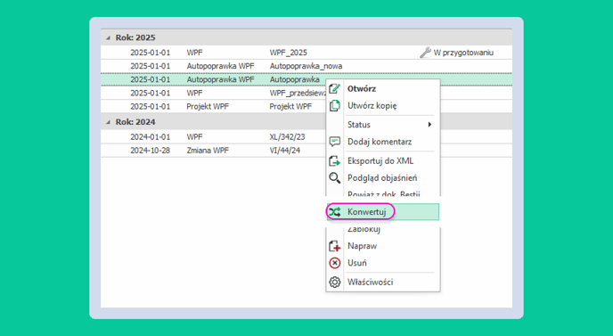Select the WPF_2025 document name

pyautogui.click(x=288, y=53)
